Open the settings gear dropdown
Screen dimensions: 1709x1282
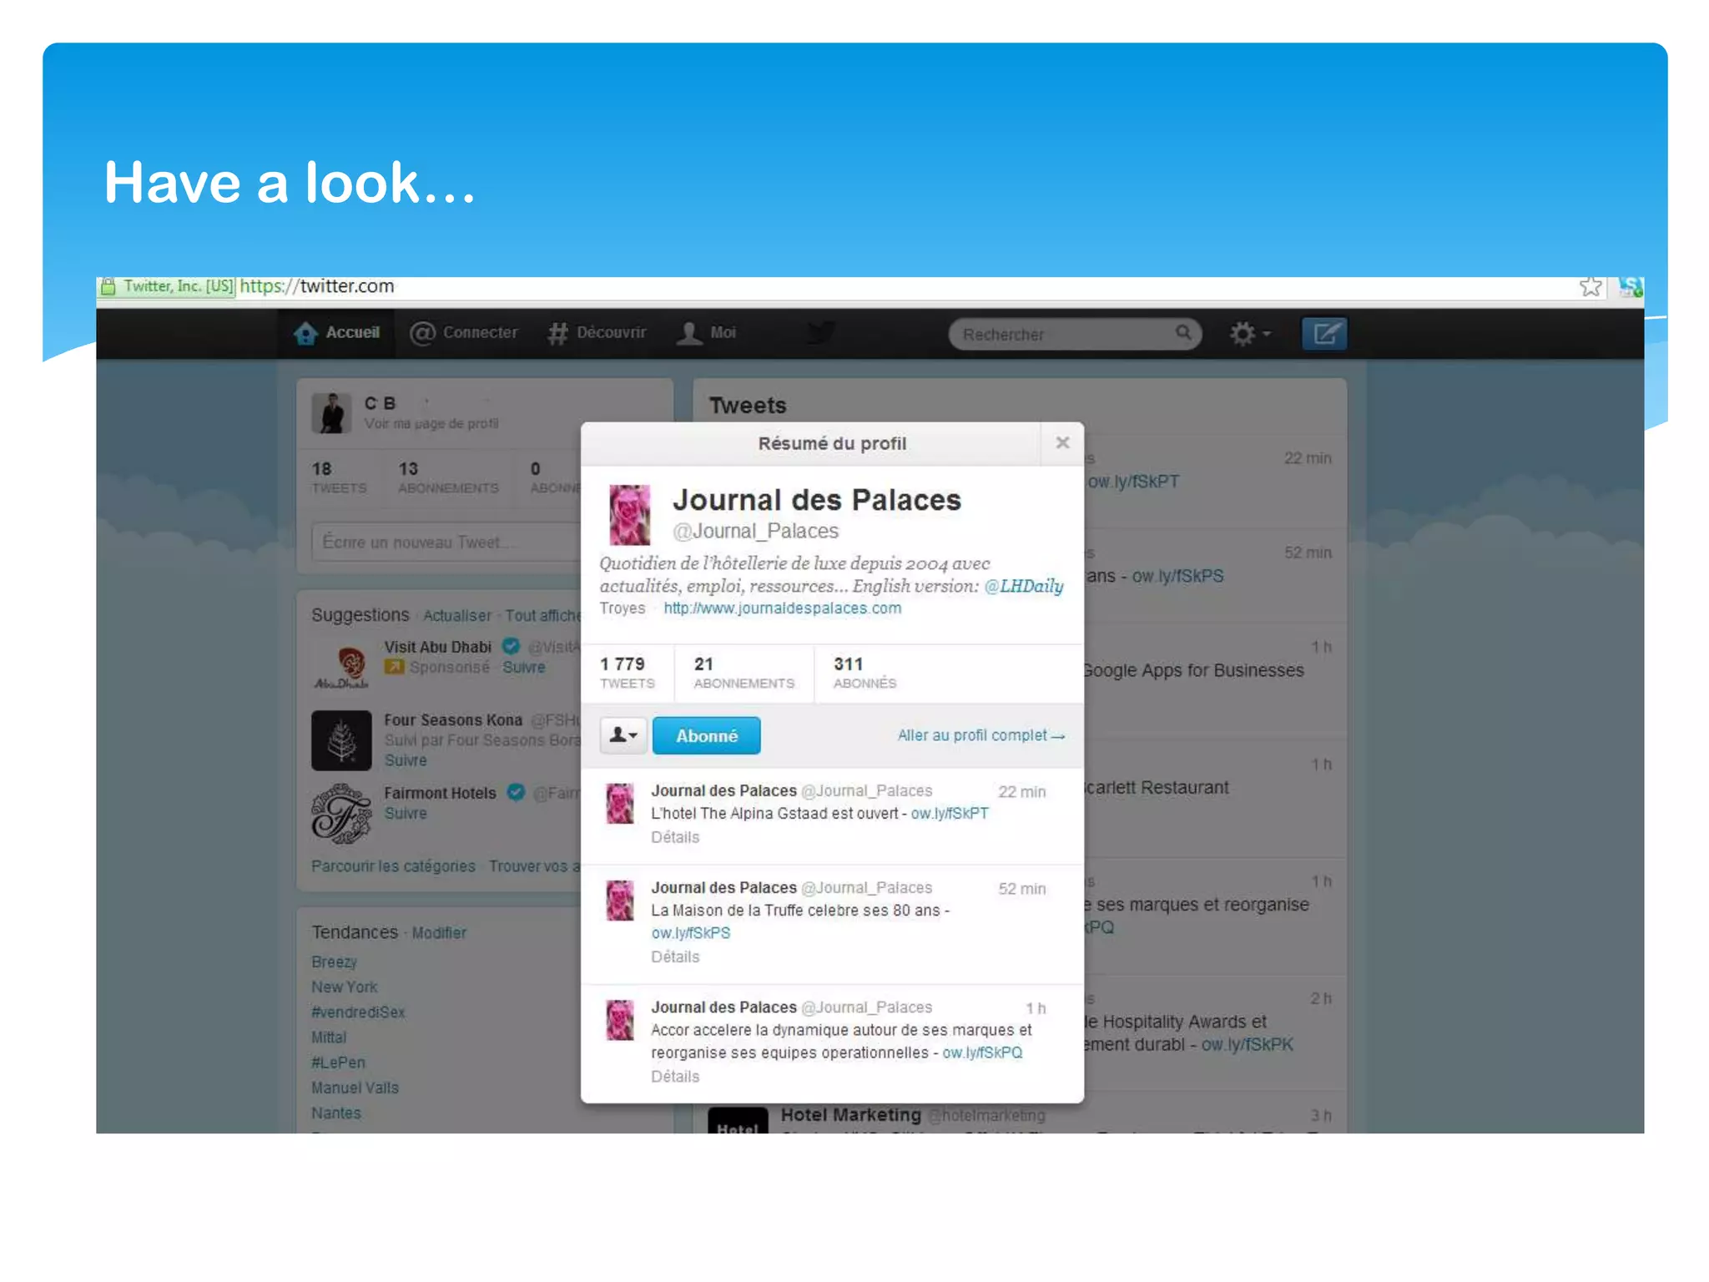click(x=1249, y=334)
